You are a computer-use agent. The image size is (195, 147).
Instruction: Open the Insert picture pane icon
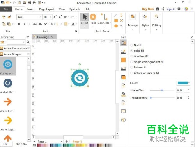click(123, 69)
